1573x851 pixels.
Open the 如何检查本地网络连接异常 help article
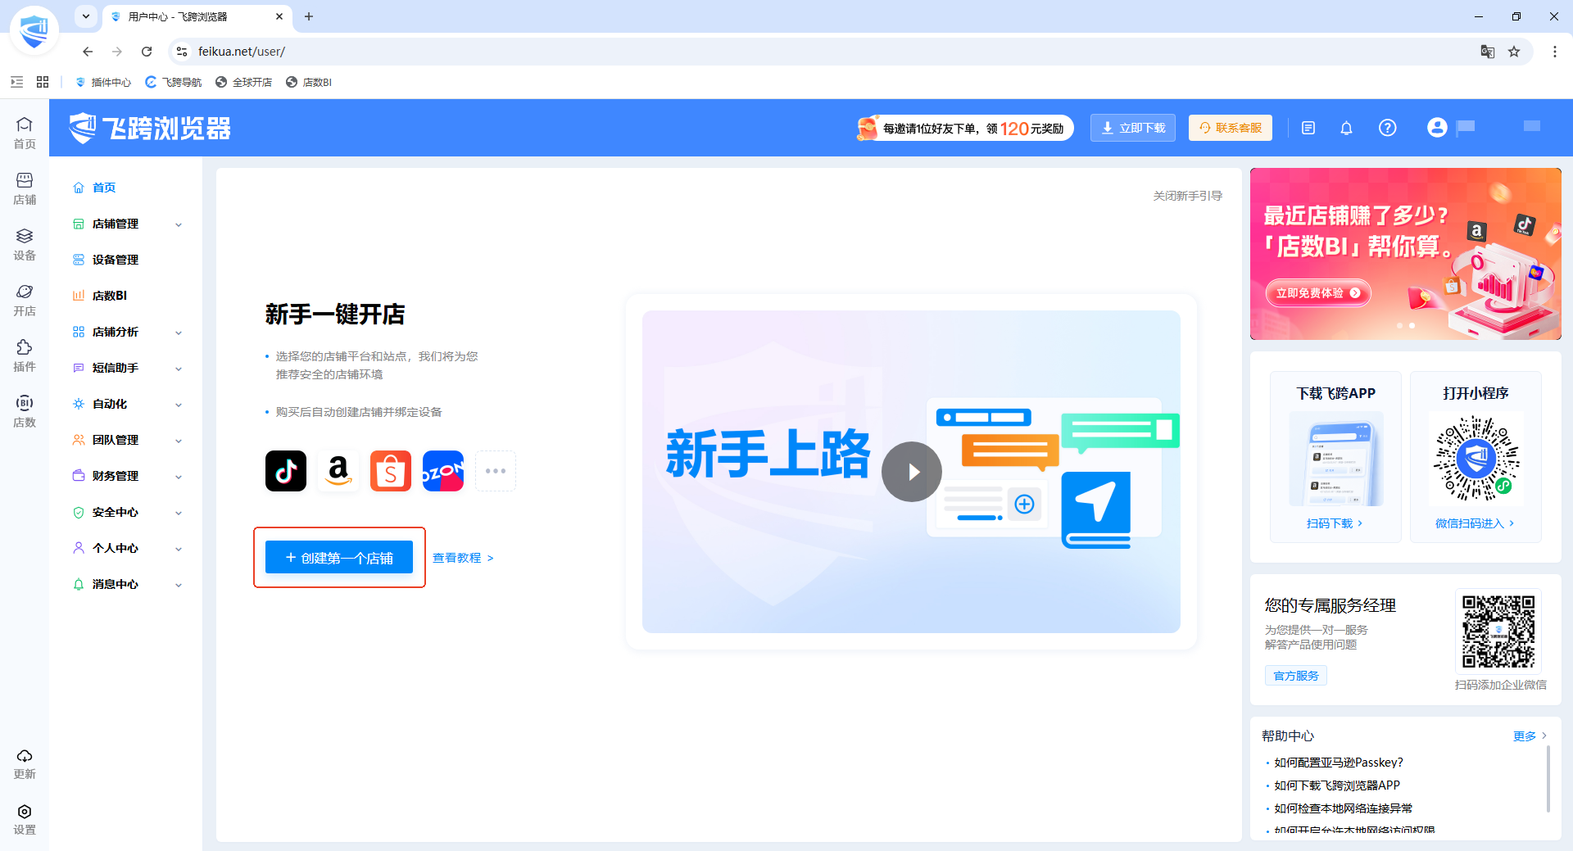pyautogui.click(x=1344, y=808)
